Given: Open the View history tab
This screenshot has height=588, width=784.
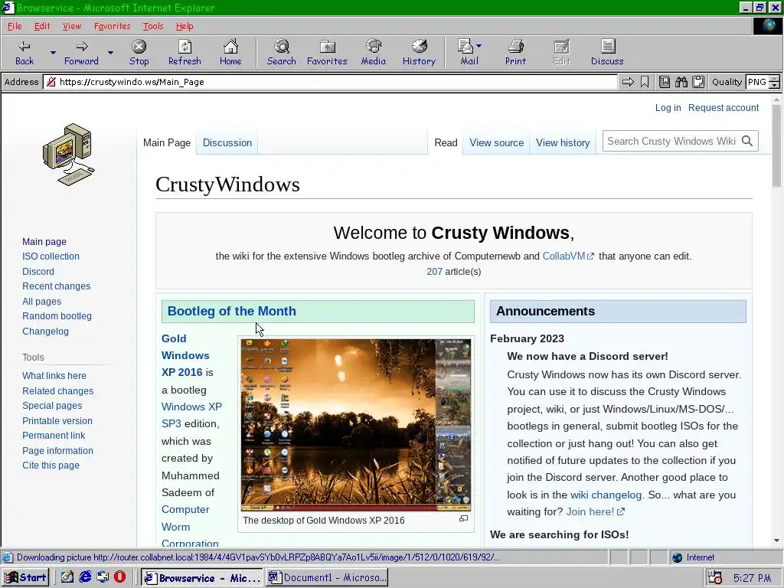Looking at the screenshot, I should pyautogui.click(x=563, y=142).
